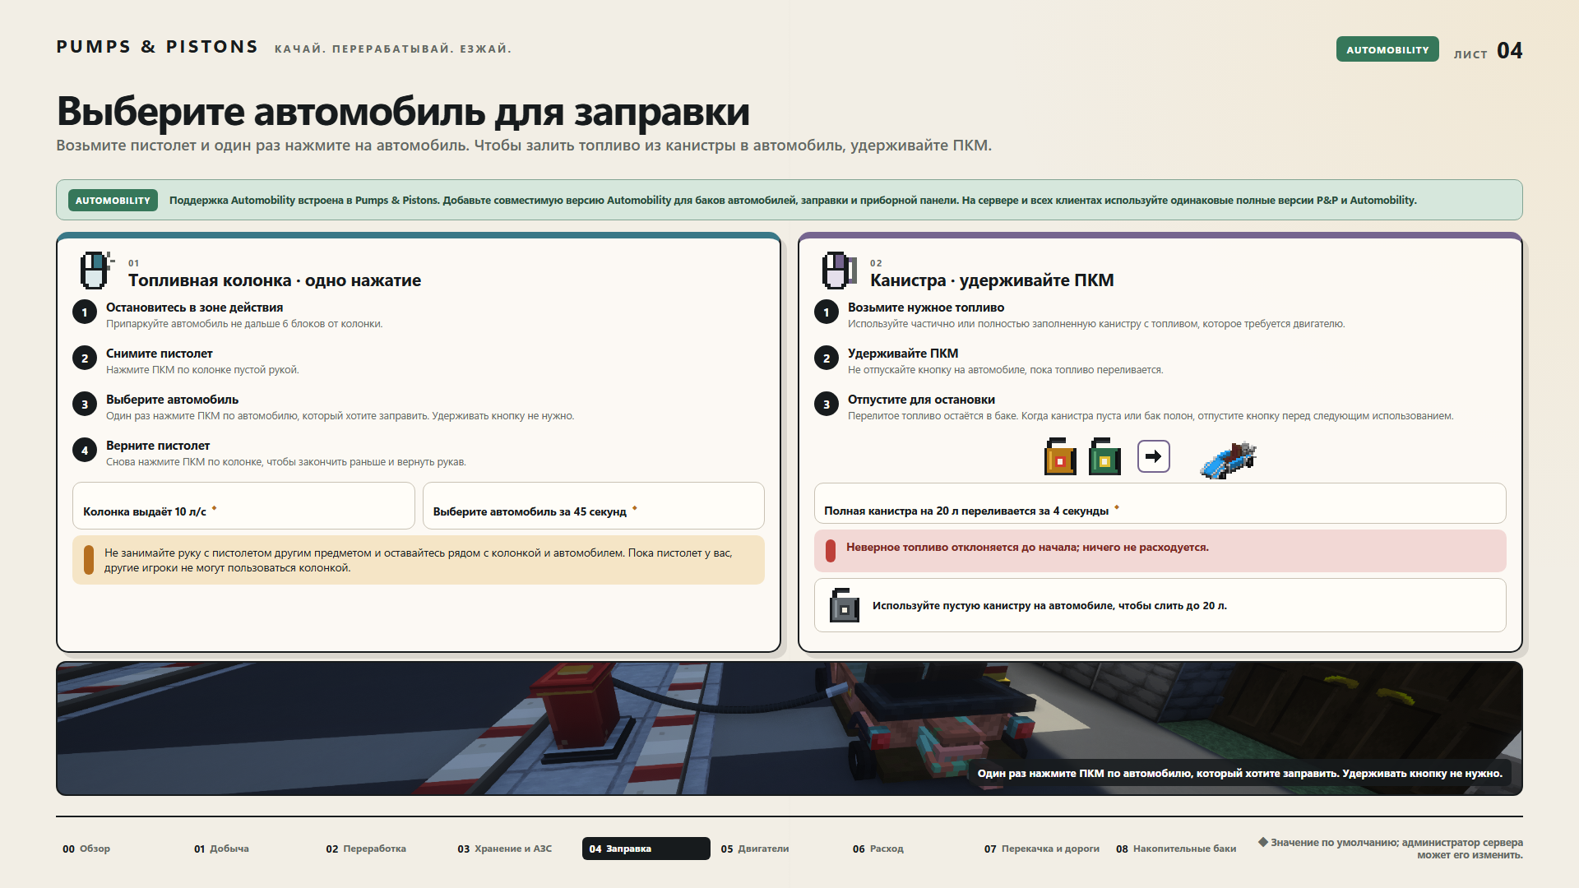The height and width of the screenshot is (888, 1579).
Task: Click the orange note Не занимайте руку с пистолетом
Action: tap(419, 560)
